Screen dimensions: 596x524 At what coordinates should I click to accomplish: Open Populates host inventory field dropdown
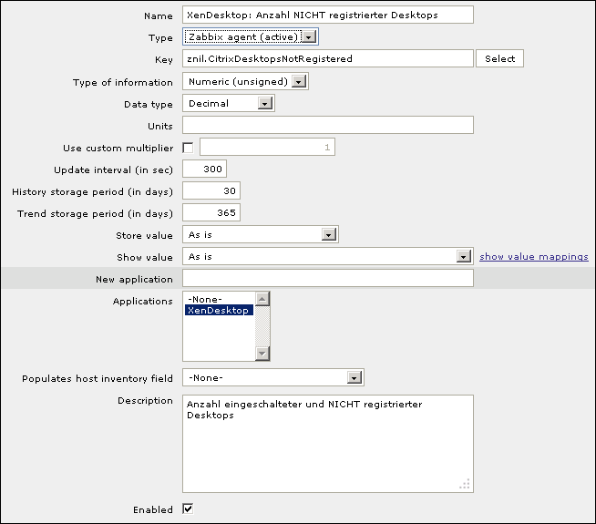(273, 377)
